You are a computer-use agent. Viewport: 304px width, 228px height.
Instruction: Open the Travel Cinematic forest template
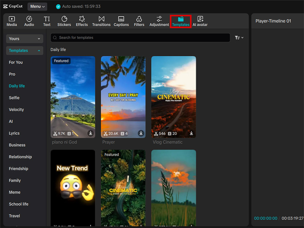pyautogui.click(x=123, y=188)
